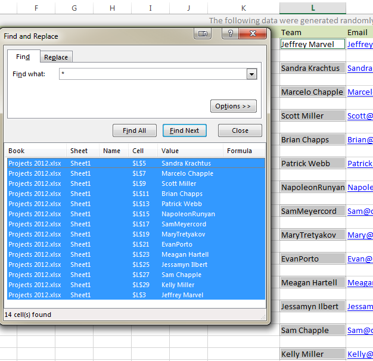
Task: Sort results by the Book column header
Action: click(35, 151)
